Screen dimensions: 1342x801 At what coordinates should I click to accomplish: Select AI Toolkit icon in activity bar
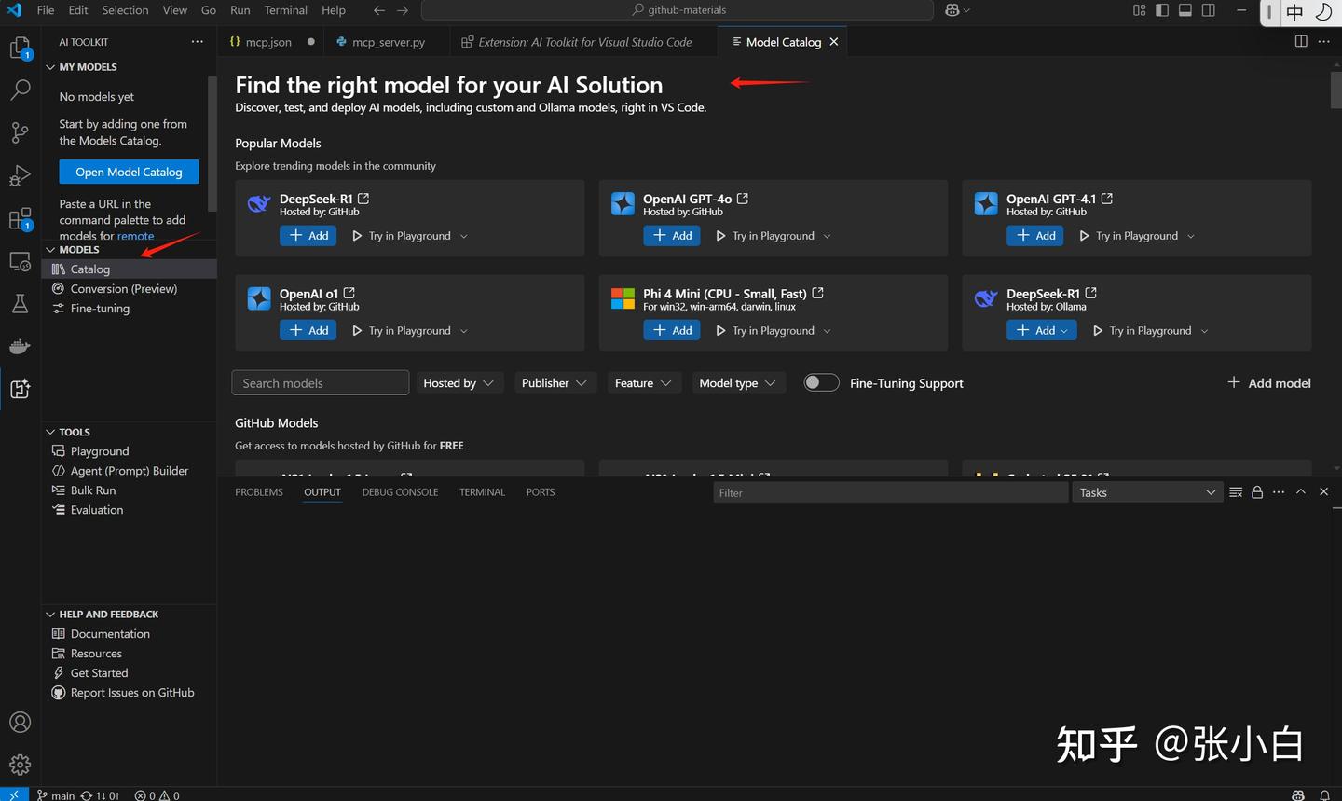(20, 389)
